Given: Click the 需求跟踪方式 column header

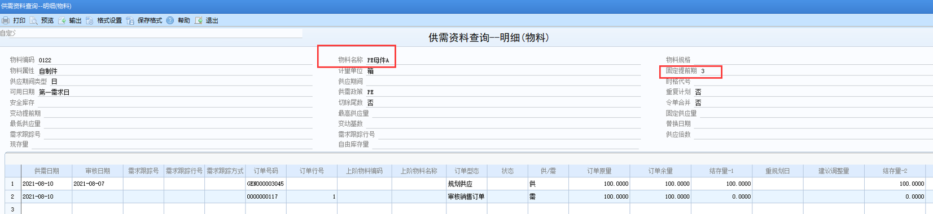Looking at the screenshot, I should [225, 171].
